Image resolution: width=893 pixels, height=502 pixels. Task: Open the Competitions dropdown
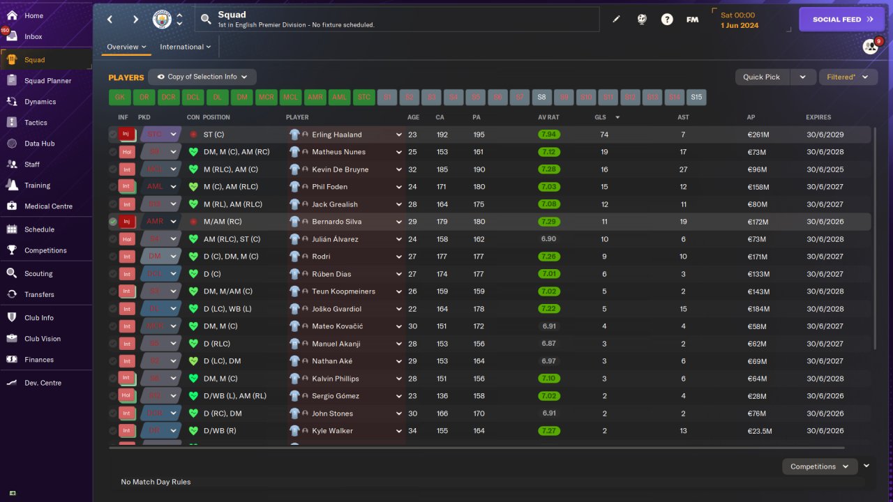[820, 466]
